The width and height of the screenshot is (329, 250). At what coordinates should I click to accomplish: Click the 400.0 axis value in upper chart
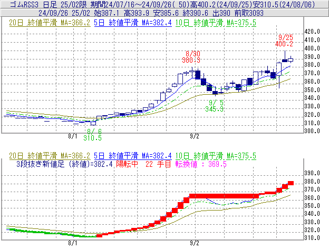click(312, 48)
